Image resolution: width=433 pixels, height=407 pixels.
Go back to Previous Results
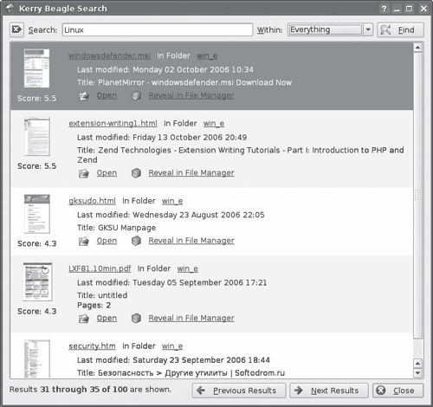[x=239, y=391]
